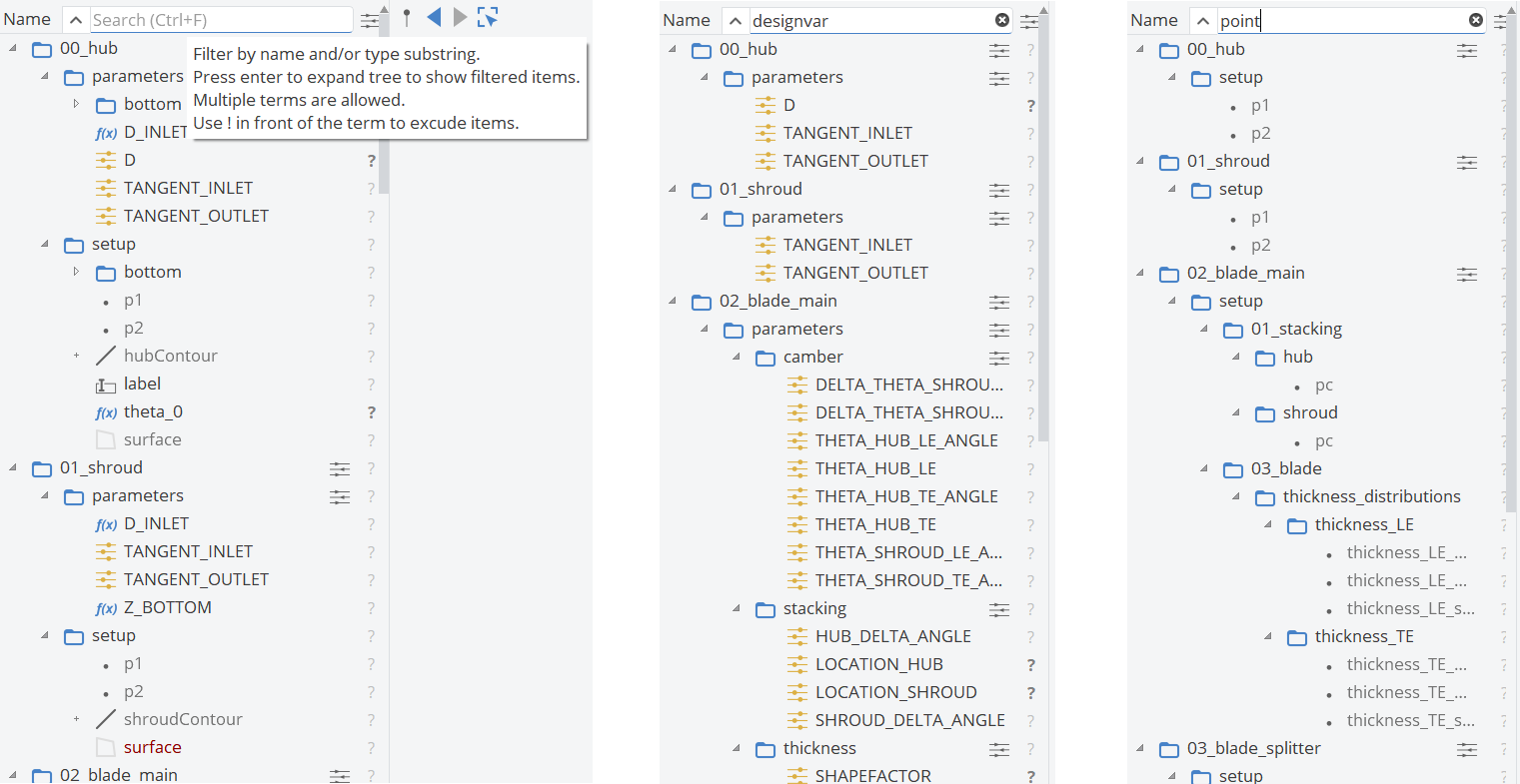The image size is (1520, 784).
Task: Collapse all via caret beside left Name header
Action: (75, 19)
